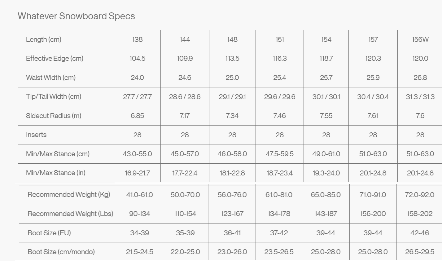The height and width of the screenshot is (261, 442).
Task: Select the 47.5-59.5 stance range cell
Action: [x=279, y=154]
